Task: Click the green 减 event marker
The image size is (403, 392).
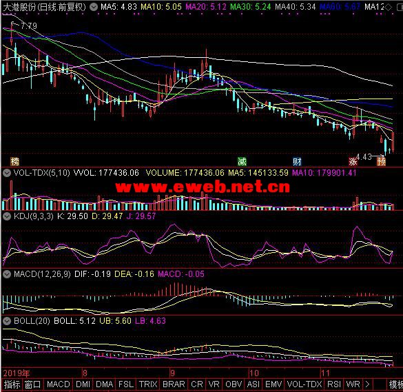Action: click(242, 161)
